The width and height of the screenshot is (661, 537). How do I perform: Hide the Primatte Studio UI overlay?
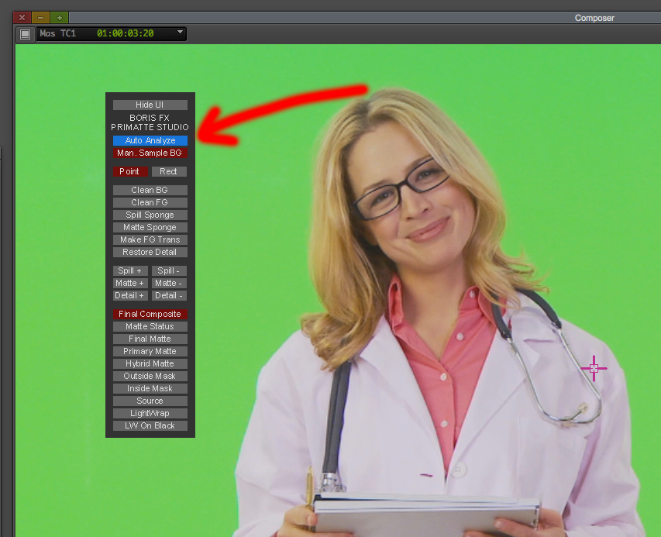(150, 104)
